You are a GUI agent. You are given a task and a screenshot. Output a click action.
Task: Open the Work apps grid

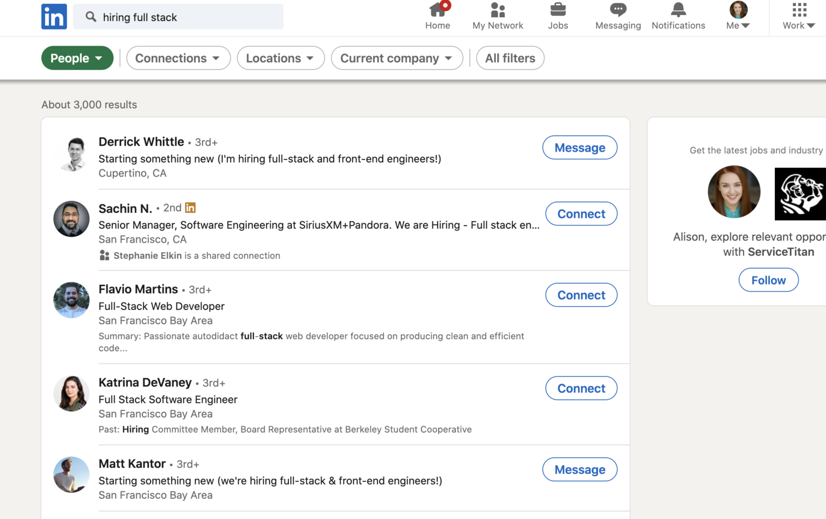pos(798,16)
